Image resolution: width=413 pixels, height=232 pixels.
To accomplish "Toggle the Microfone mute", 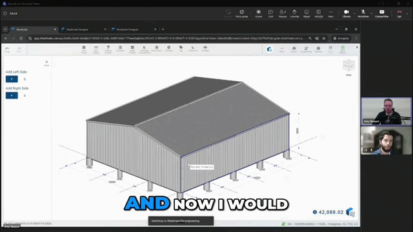I will tap(363, 14).
